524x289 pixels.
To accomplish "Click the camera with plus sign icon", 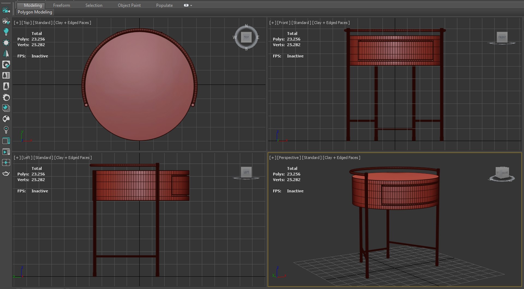I will point(6,21).
